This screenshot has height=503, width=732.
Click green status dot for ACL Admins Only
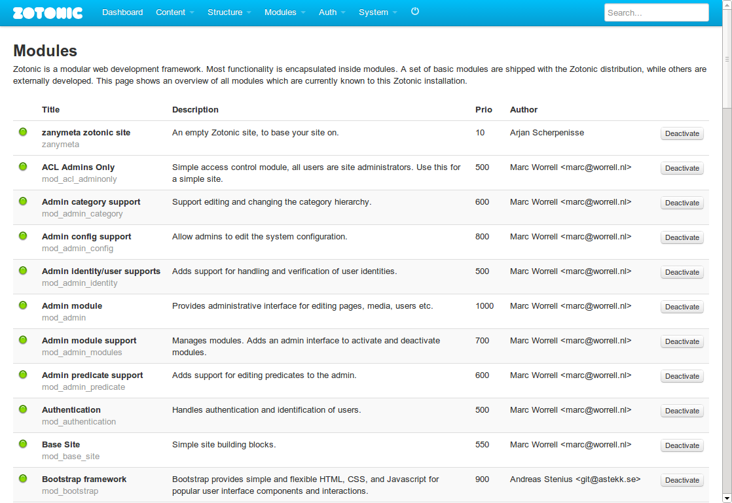[23, 166]
